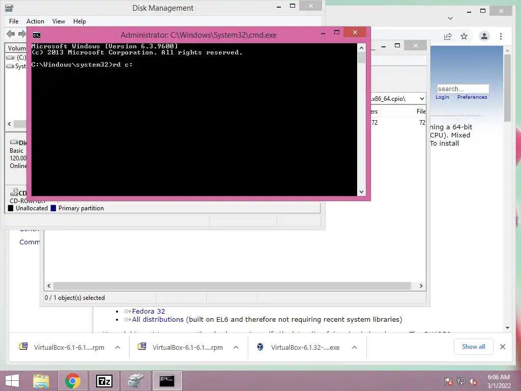Open the View menu in Disk Management
This screenshot has height=391, width=521.
point(59,21)
